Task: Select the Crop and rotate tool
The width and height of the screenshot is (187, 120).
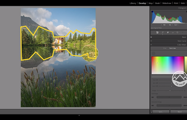Action: pos(163,32)
